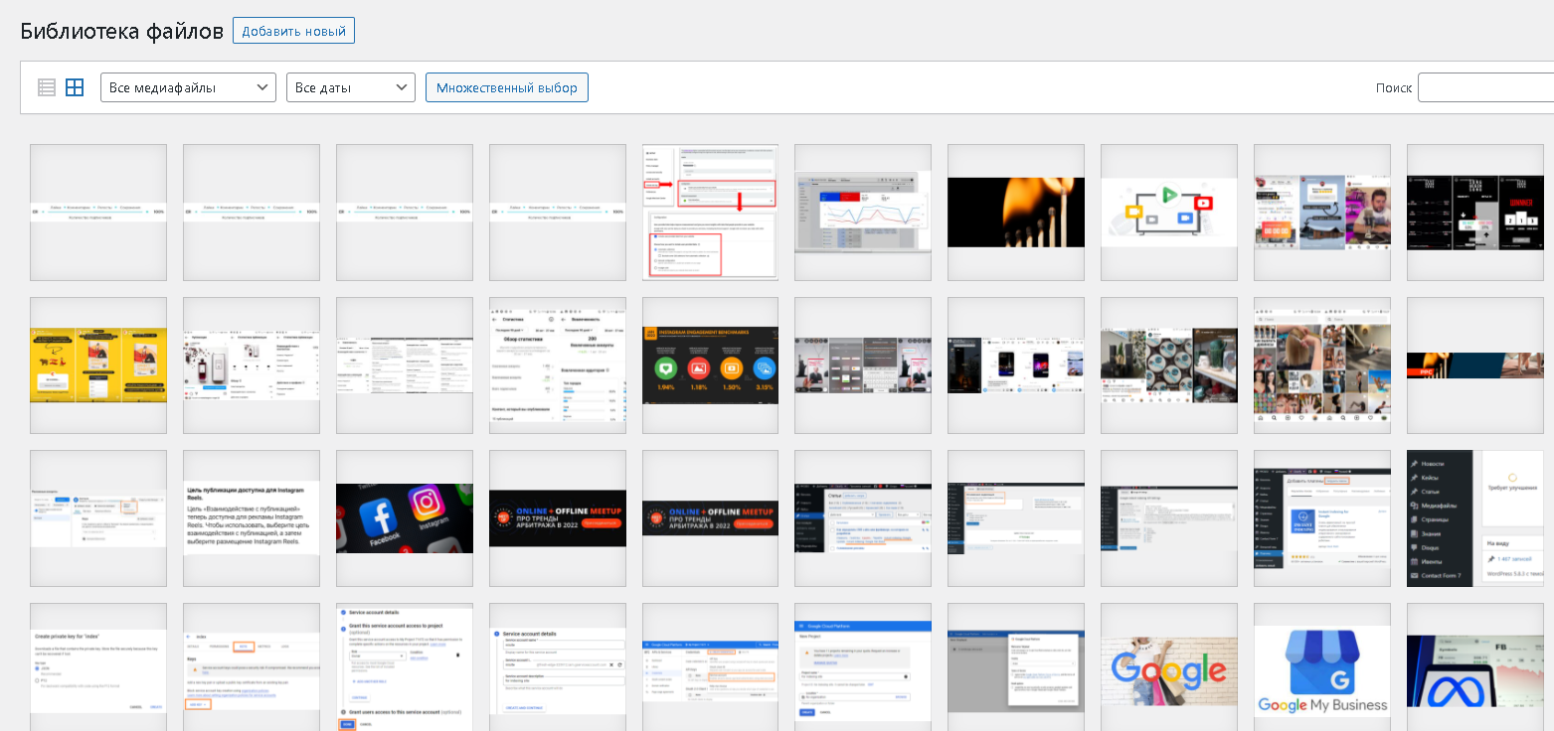Select the yellow infographic thumbnail
1554x731 pixels.
pos(97,365)
